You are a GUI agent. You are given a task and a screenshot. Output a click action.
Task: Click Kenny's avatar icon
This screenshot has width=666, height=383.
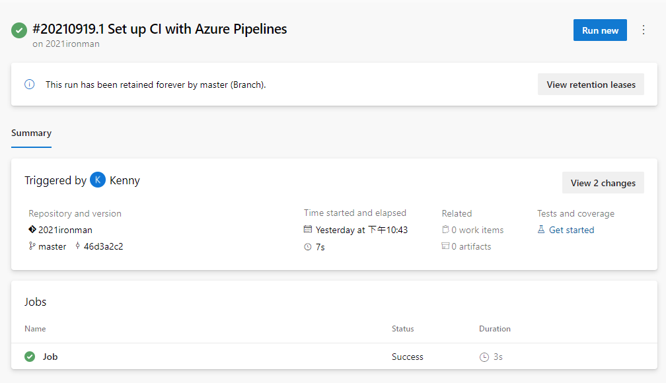(98, 180)
